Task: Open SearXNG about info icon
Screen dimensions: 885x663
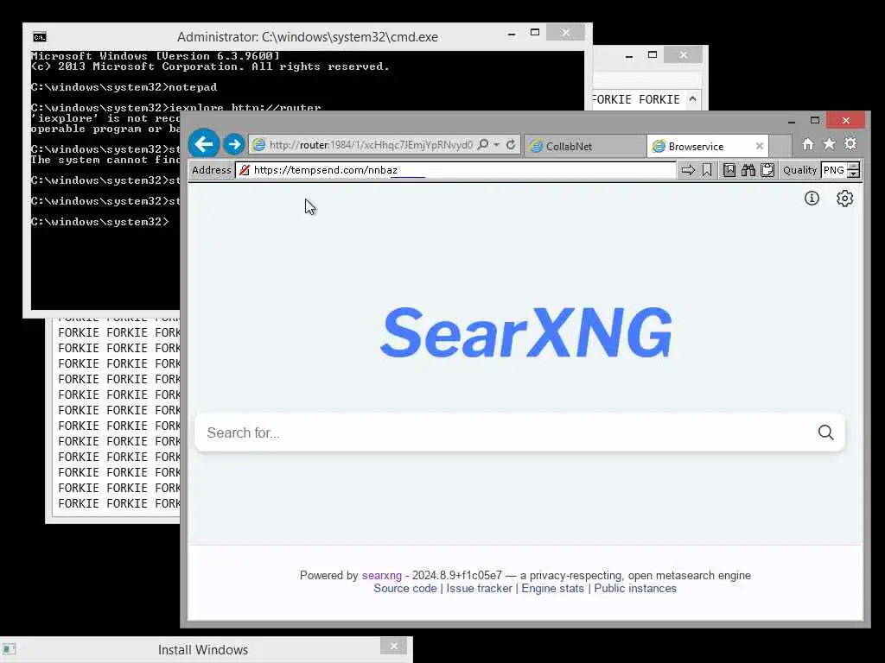Action: coord(812,198)
